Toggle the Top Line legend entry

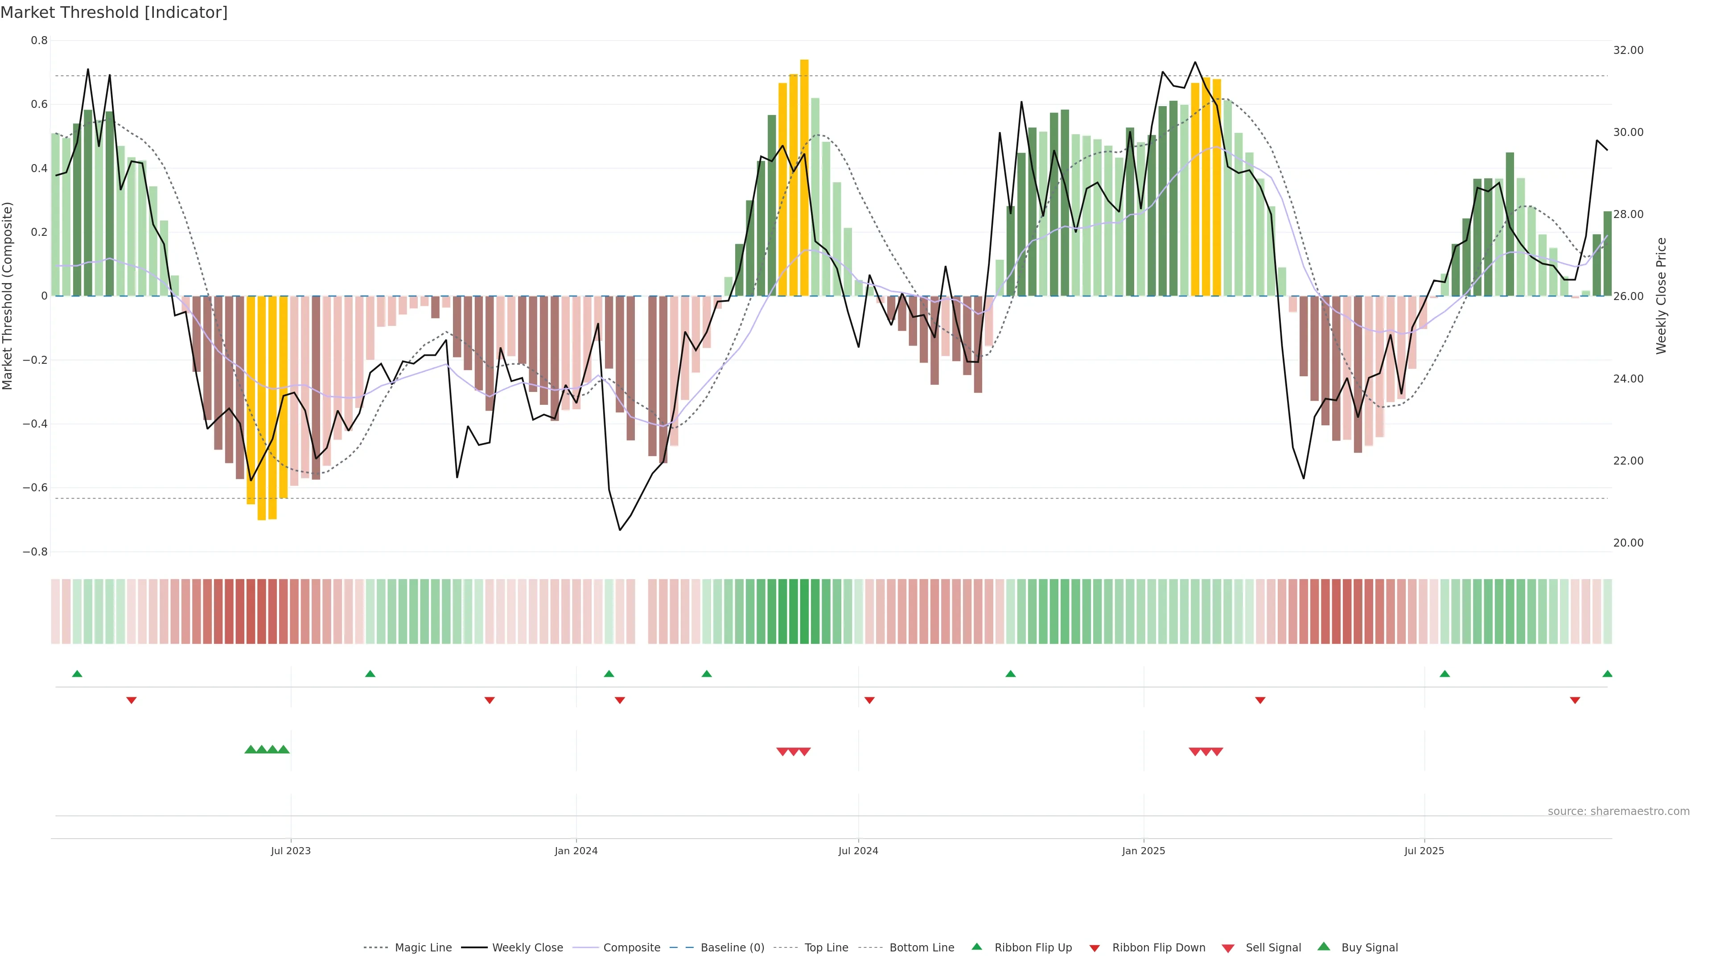(826, 948)
